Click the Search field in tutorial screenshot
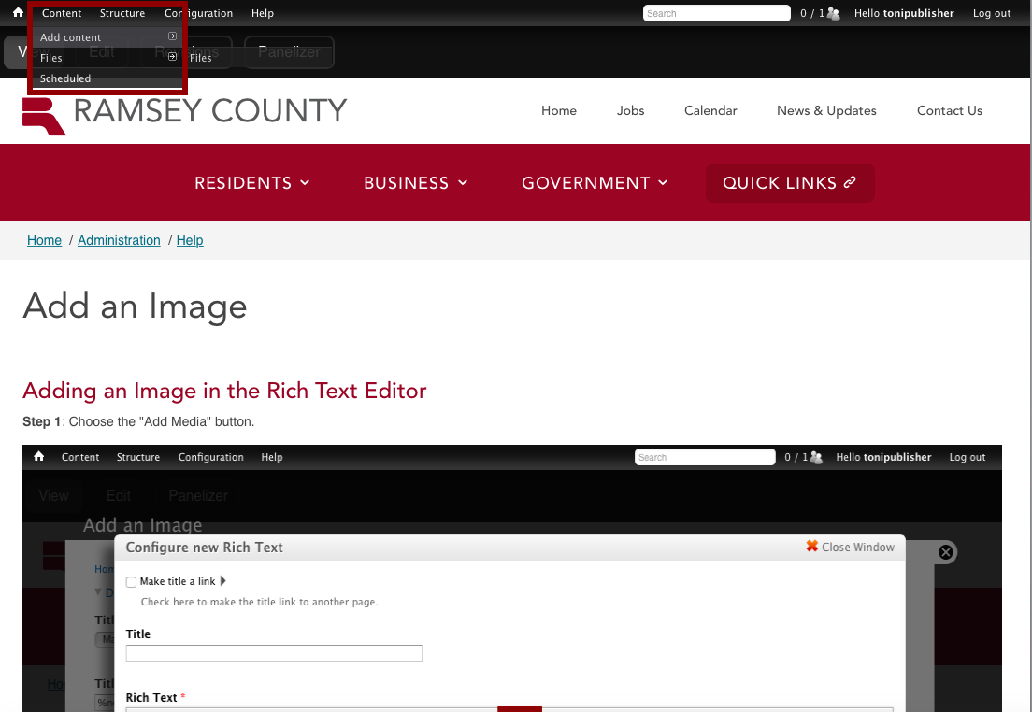This screenshot has height=712, width=1032. click(705, 457)
